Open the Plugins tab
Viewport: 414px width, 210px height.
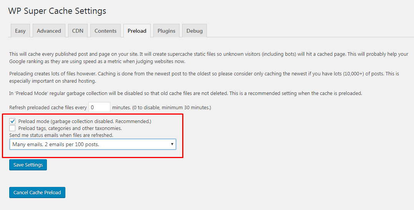pyautogui.click(x=166, y=31)
